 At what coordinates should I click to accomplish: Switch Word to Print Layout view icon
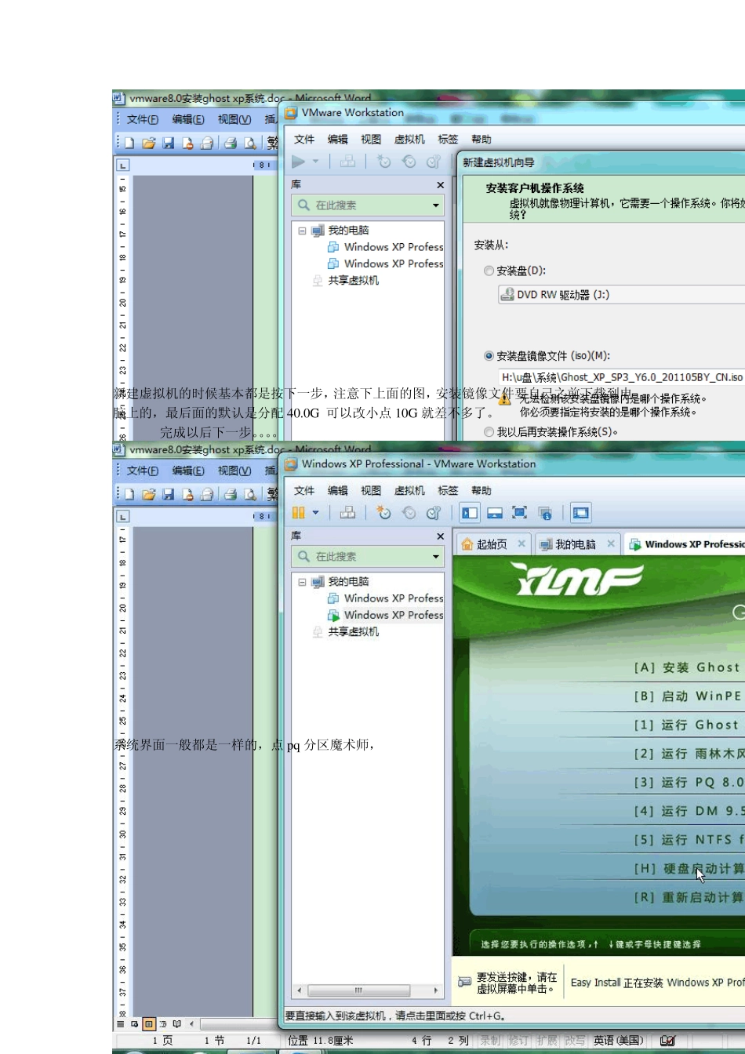tap(148, 1024)
